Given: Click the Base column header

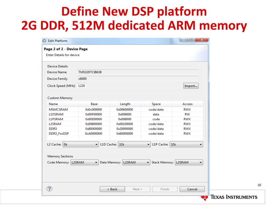Looking at the screenshot, I should tap(94, 104).
